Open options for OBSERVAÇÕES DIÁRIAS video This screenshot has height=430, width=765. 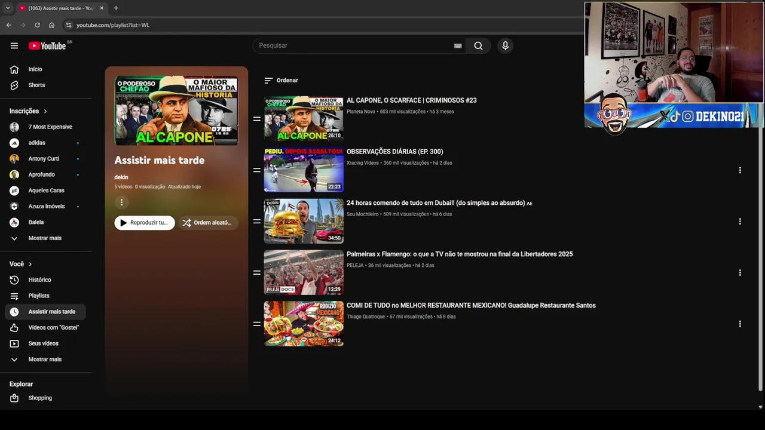click(740, 170)
